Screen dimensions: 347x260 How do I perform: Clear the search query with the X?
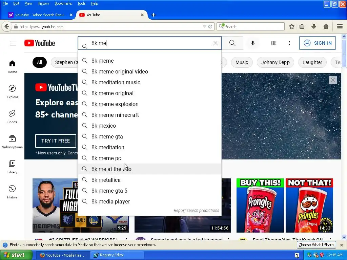215,43
